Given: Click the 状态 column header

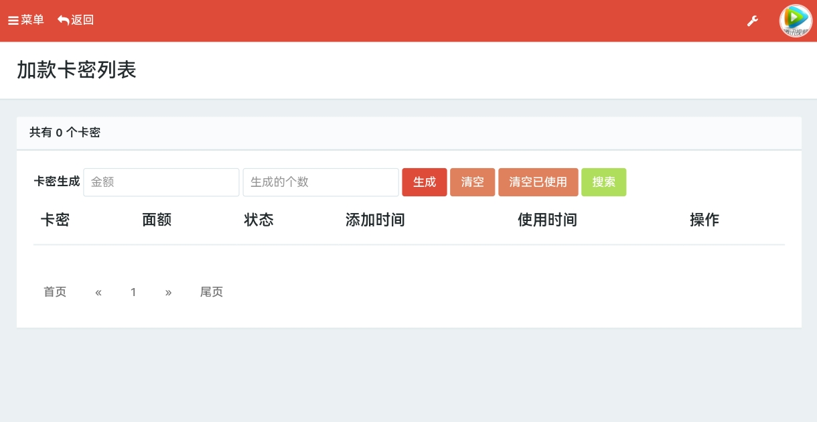Looking at the screenshot, I should click(x=259, y=220).
